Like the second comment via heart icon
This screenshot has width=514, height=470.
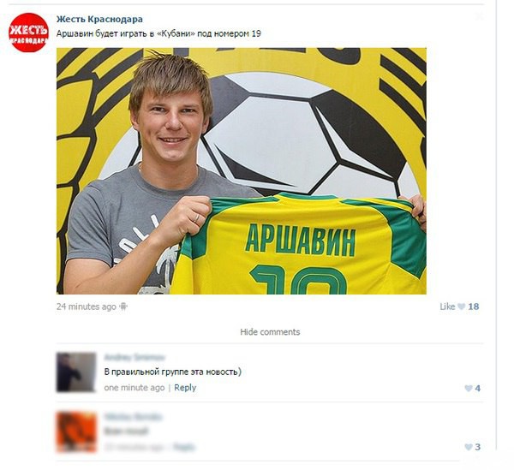[468, 447]
